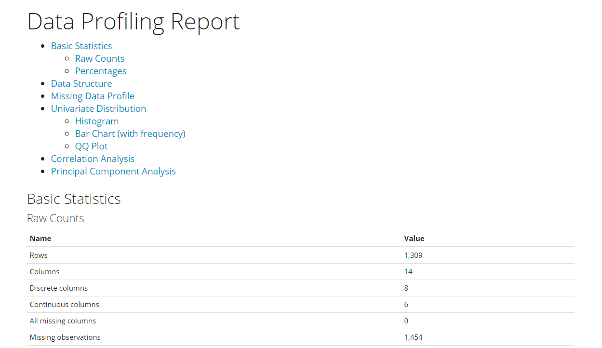Open the Basic Statistics link in contents

coord(81,46)
